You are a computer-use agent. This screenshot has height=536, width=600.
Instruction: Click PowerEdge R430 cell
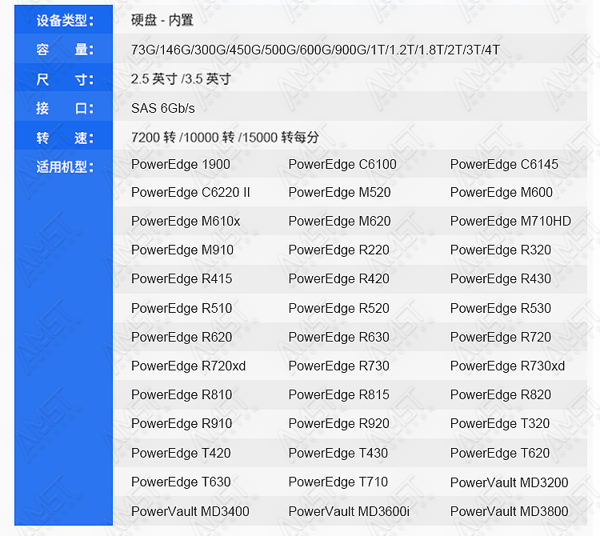[x=501, y=279]
